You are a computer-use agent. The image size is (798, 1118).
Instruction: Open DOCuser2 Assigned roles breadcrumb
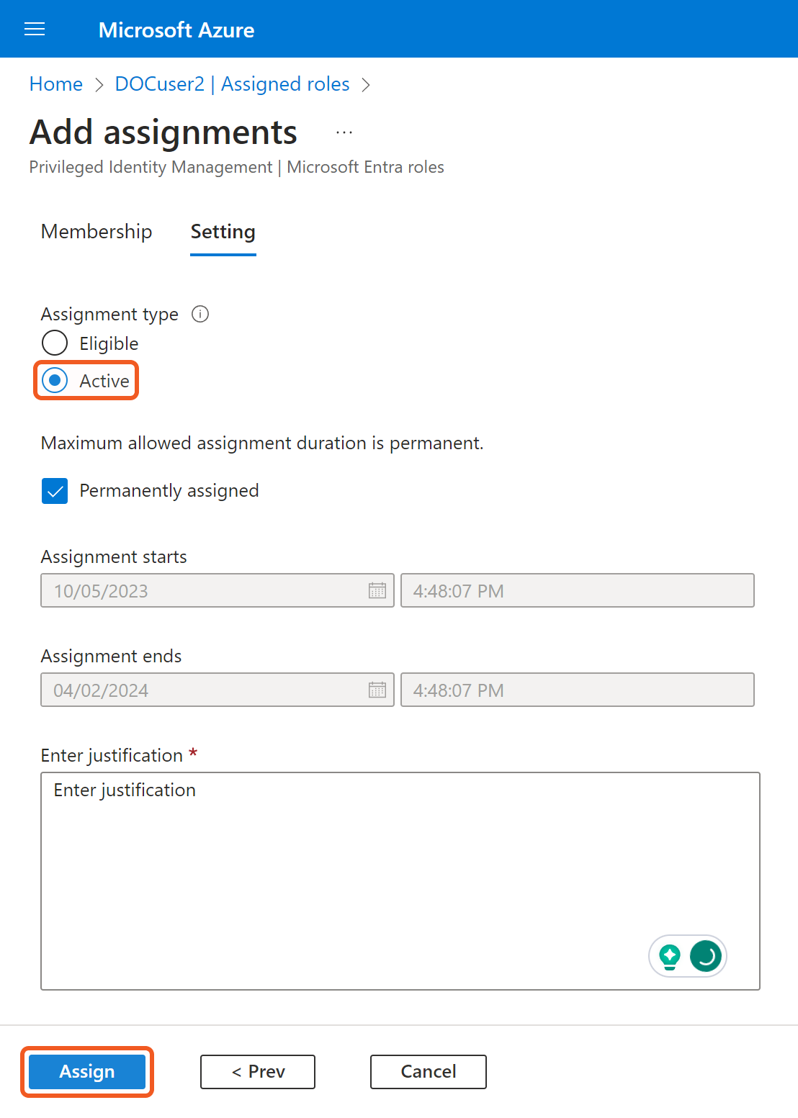coord(232,84)
